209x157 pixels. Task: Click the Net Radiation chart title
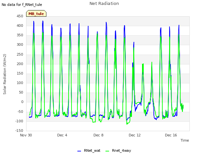tap(104, 4)
